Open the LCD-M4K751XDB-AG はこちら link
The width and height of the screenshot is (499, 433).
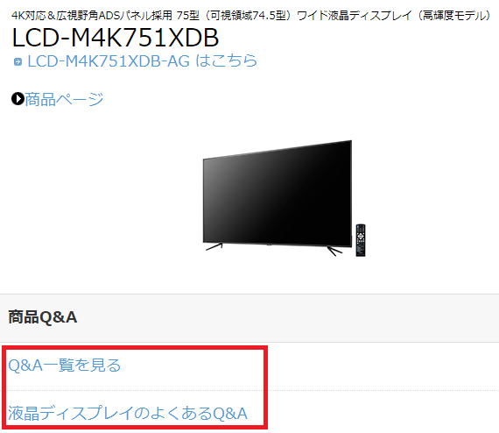(x=142, y=60)
